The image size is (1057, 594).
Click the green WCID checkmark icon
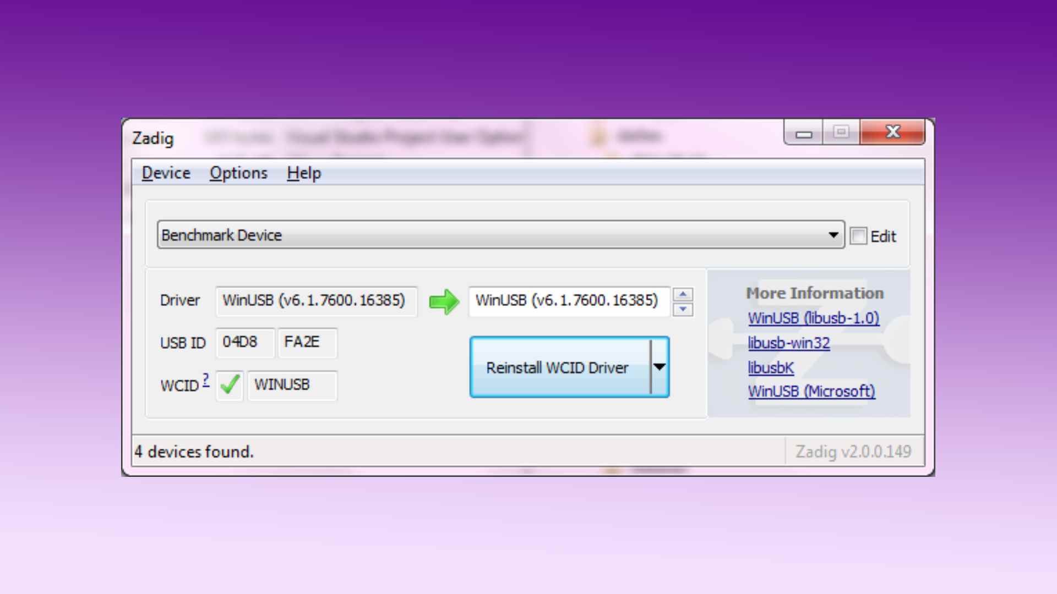coord(230,385)
